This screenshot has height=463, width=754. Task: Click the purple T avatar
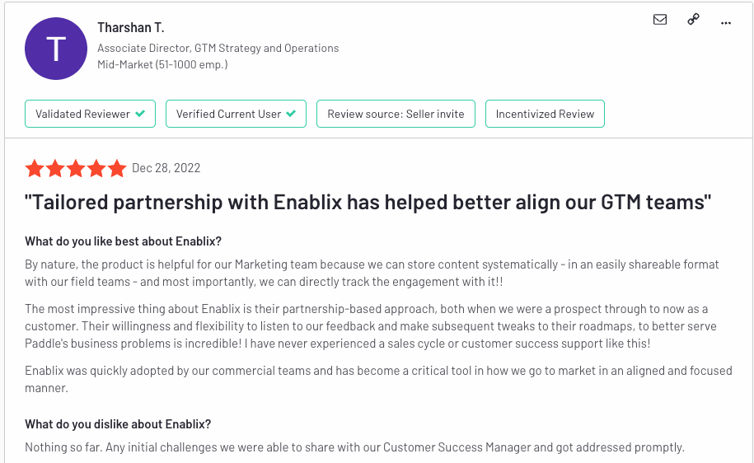tap(56, 49)
